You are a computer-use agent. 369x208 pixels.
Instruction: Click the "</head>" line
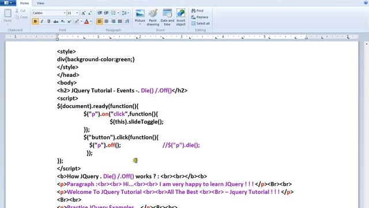coord(68,75)
